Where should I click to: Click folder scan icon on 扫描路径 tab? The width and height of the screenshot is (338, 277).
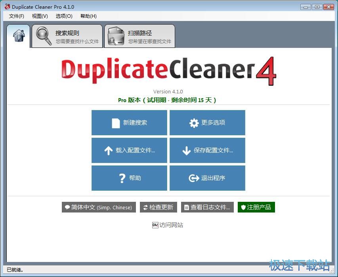(116, 36)
